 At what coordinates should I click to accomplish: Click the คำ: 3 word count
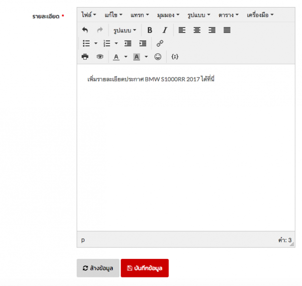point(285,240)
